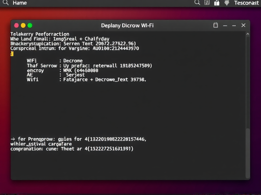This screenshot has width=261, height=195.
Task: Click the scrollbar up arrow in terminal
Action: pos(248,33)
